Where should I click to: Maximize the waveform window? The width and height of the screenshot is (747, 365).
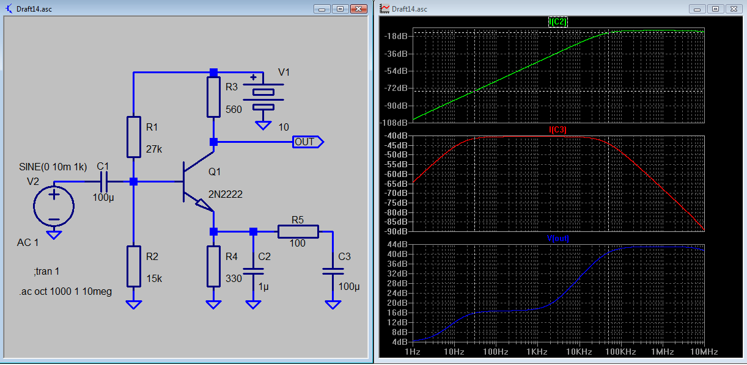716,9
